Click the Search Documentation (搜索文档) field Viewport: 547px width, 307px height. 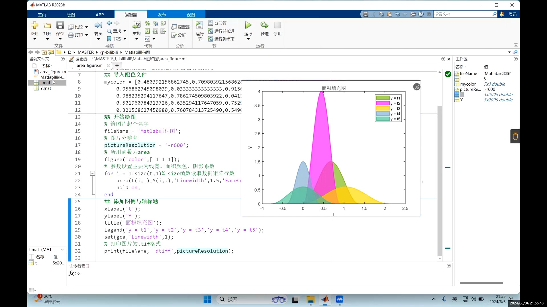click(462, 14)
